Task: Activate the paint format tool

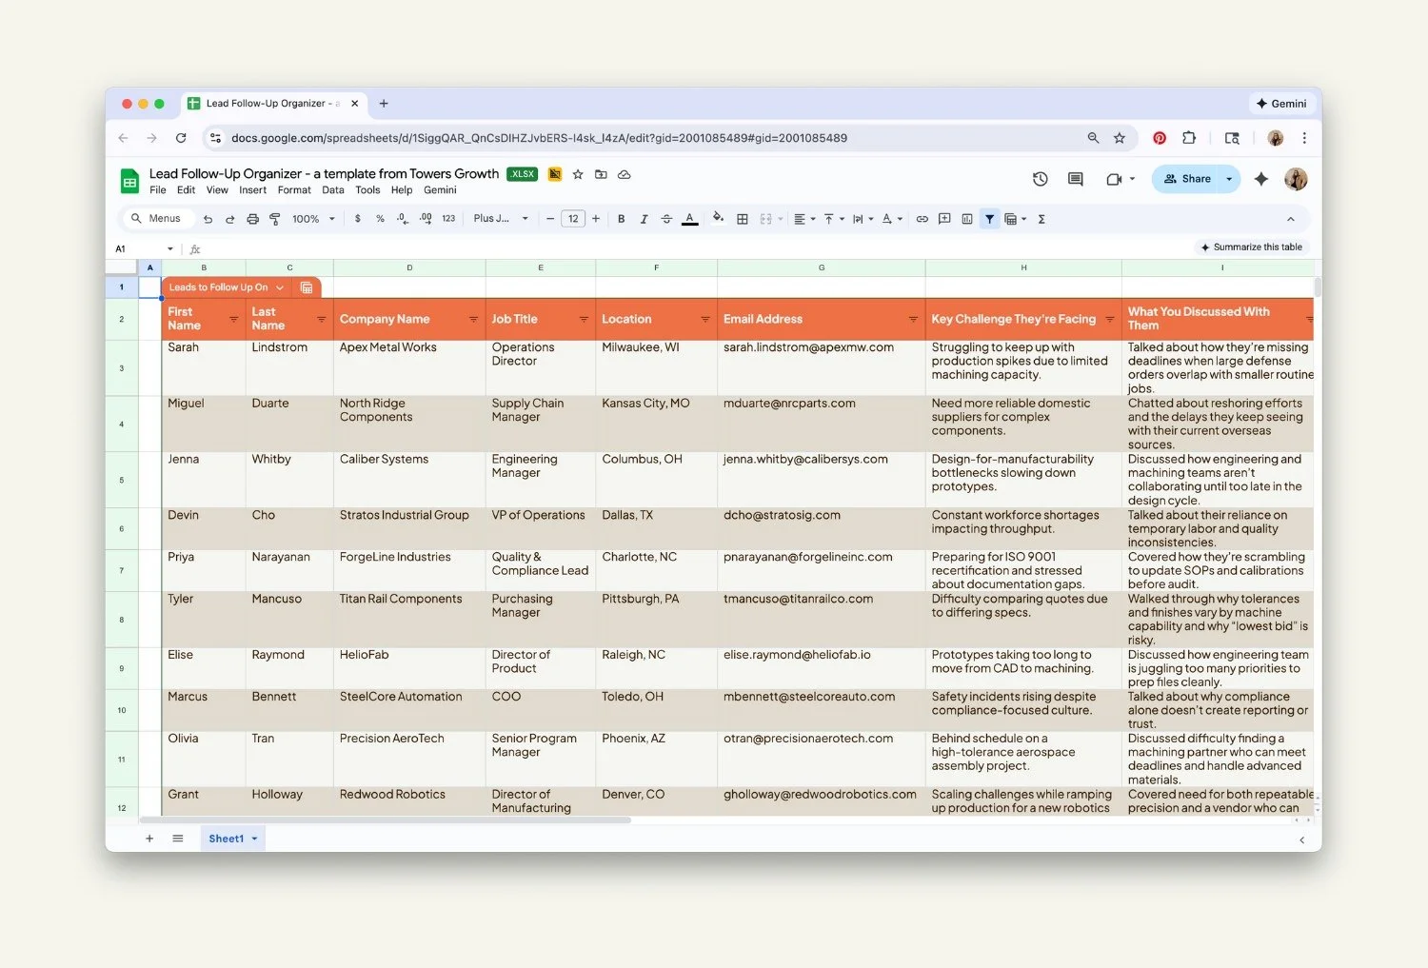Action: [275, 219]
